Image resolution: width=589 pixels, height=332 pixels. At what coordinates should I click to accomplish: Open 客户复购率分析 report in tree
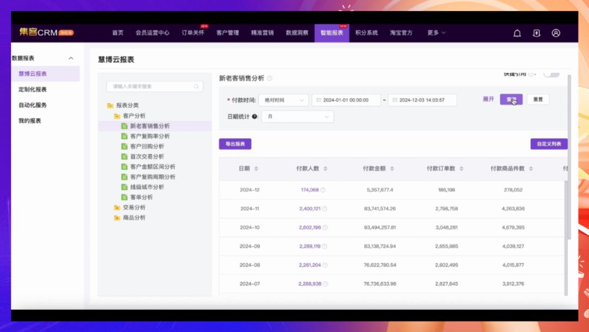point(149,136)
